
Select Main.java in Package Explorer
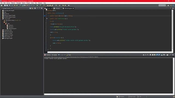[11, 27]
